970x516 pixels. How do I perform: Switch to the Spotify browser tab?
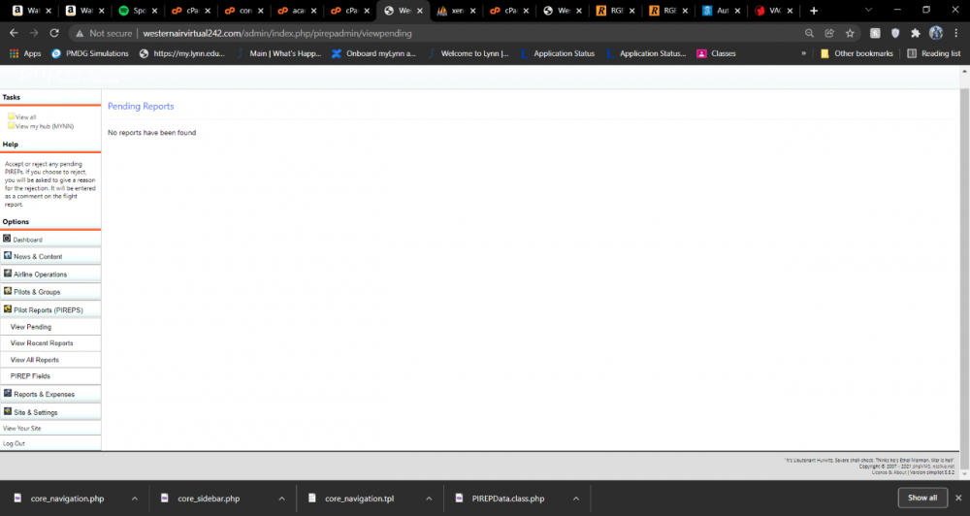click(x=134, y=11)
